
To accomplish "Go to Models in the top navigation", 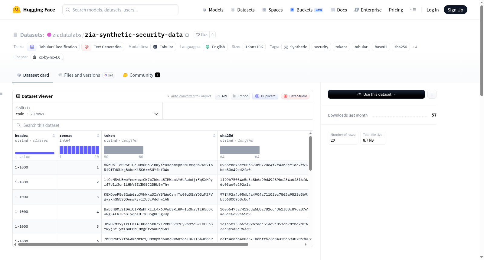I will tap(213, 10).
